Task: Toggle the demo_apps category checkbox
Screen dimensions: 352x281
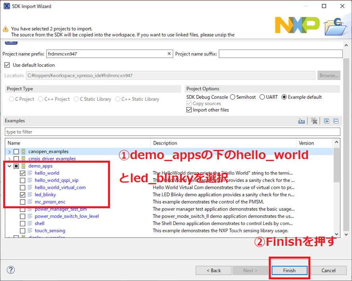Action: point(16,166)
